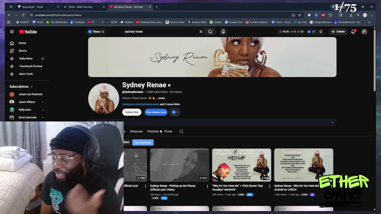Screen dimensions: 381x214
Task: Search within channel using magnifier icon
Action: click(181, 131)
